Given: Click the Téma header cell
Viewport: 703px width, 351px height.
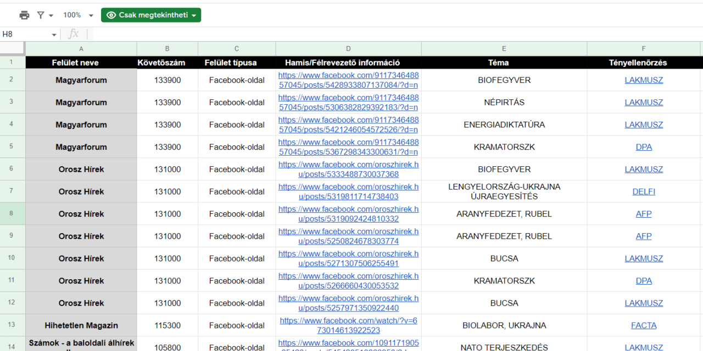Looking at the screenshot, I should 504,63.
